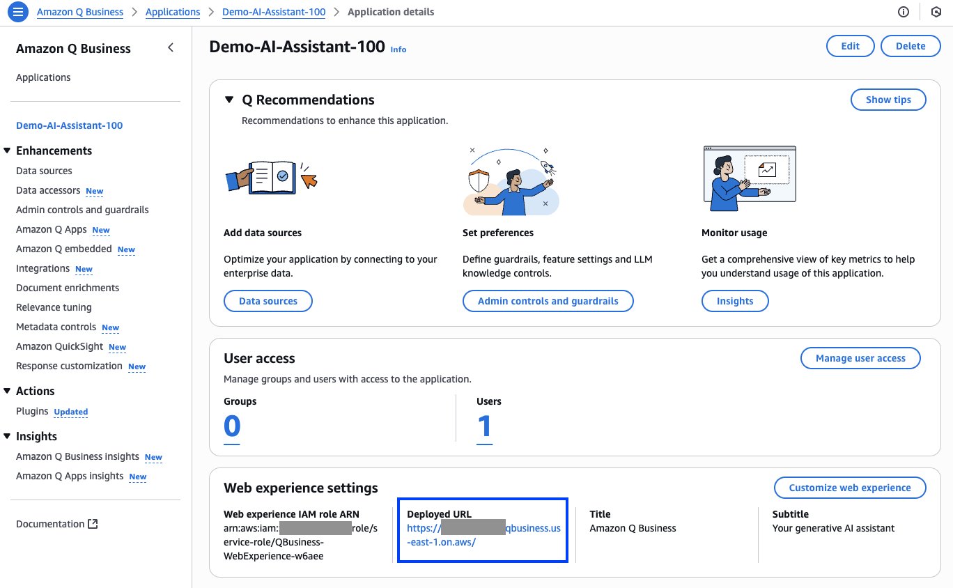Open the Deployed URL link
Screen dimensions: 953x588
coord(483,535)
